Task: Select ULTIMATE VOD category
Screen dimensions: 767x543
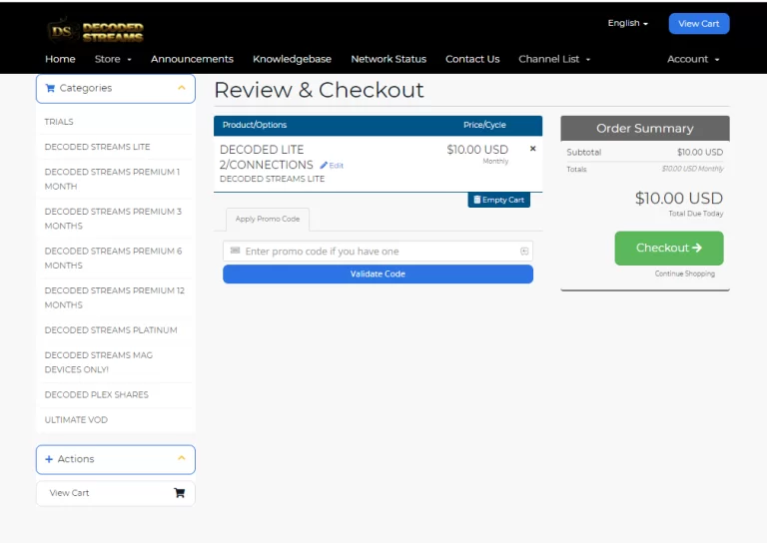Action: point(76,420)
